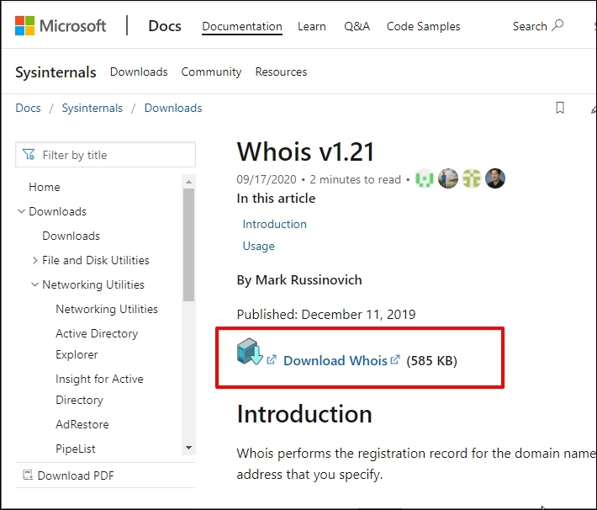Click the Docs header link
The image size is (597, 510).
click(165, 26)
